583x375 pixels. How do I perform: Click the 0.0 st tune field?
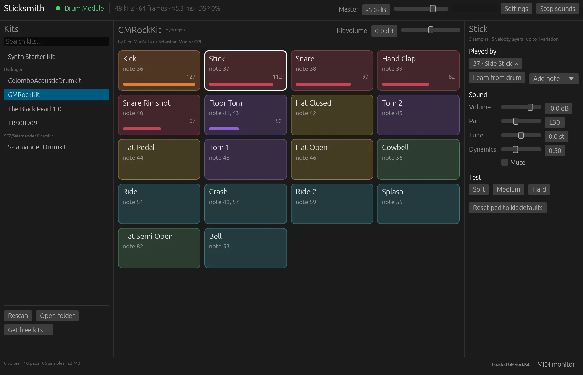pos(556,137)
